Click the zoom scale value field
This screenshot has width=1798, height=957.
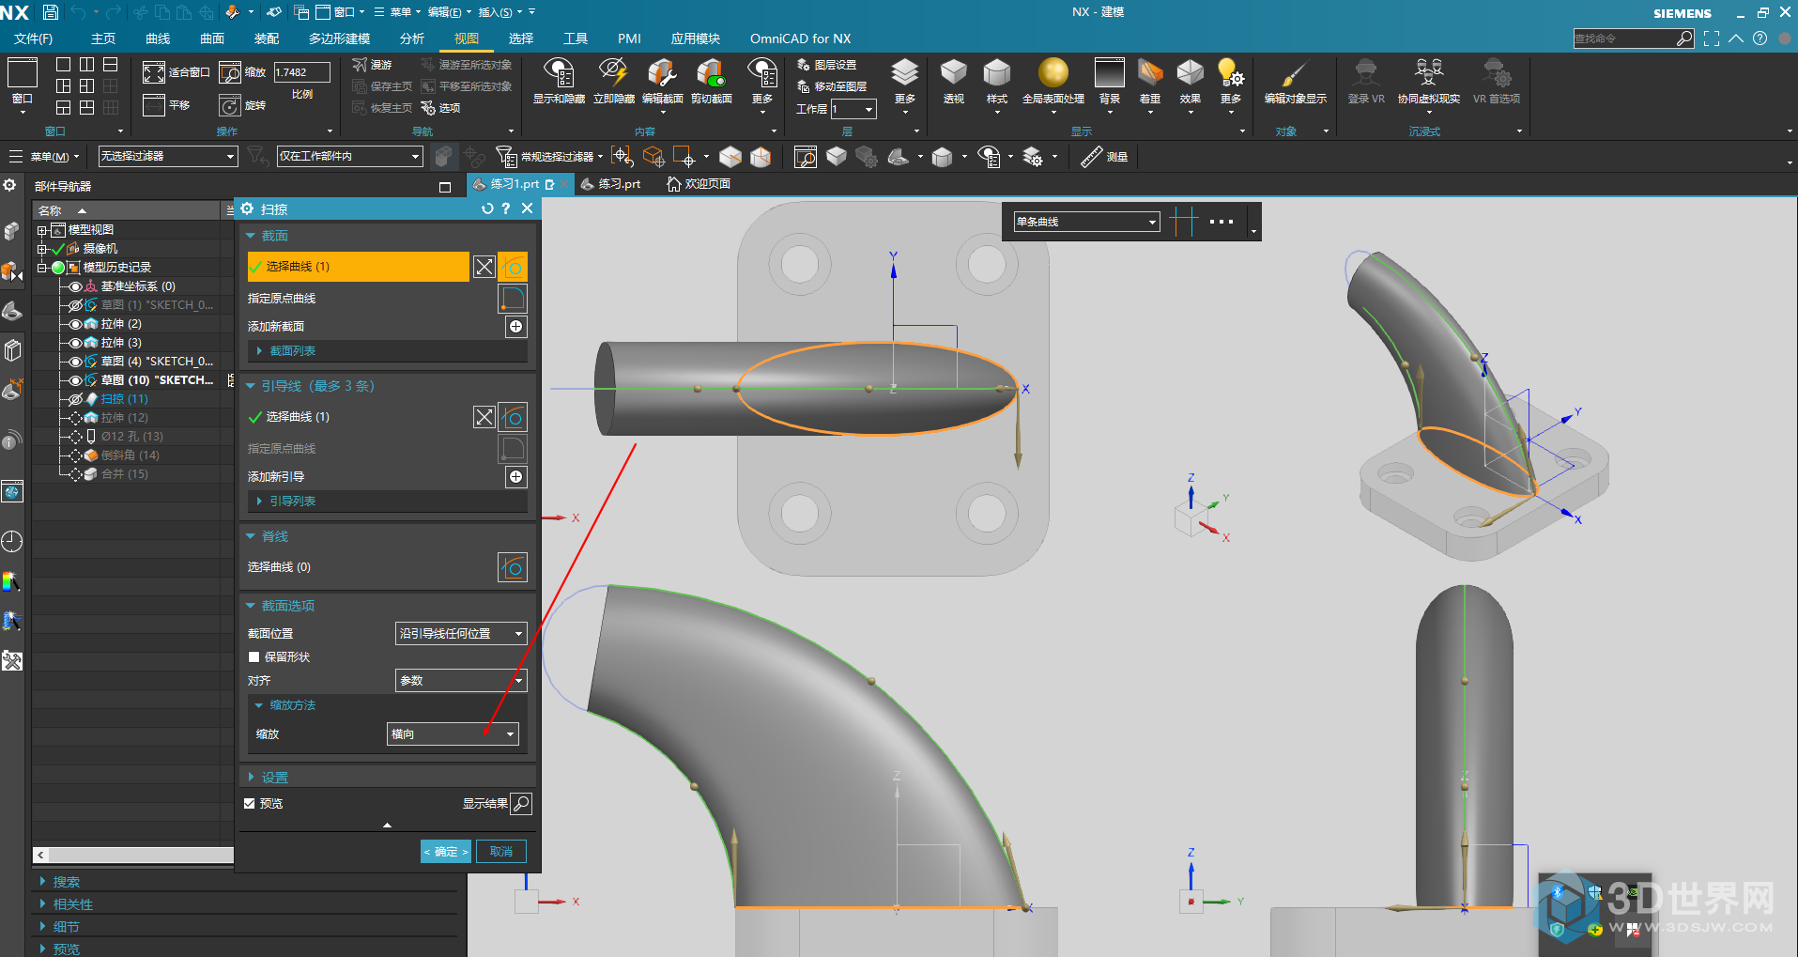coord(301,72)
